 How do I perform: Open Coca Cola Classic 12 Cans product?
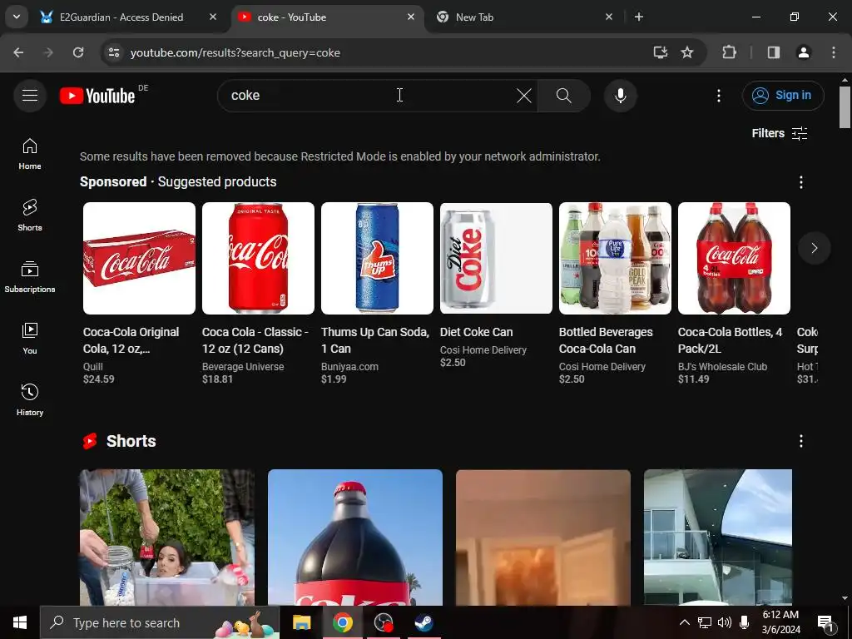258,294
